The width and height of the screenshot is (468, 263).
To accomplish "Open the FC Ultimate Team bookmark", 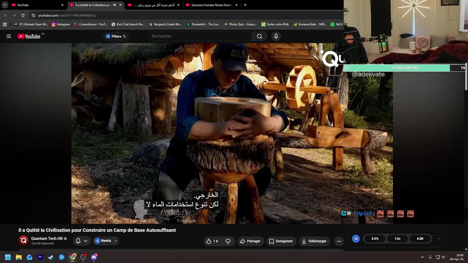I will click(x=31, y=24).
